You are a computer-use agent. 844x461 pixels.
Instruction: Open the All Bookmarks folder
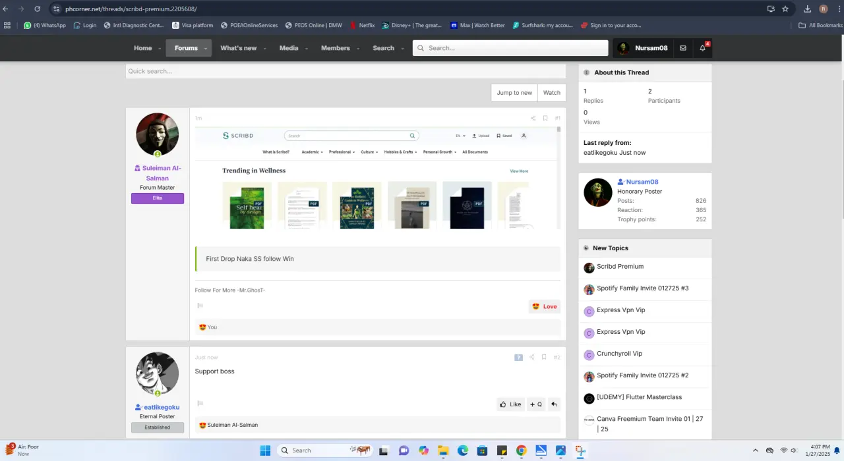coord(820,25)
